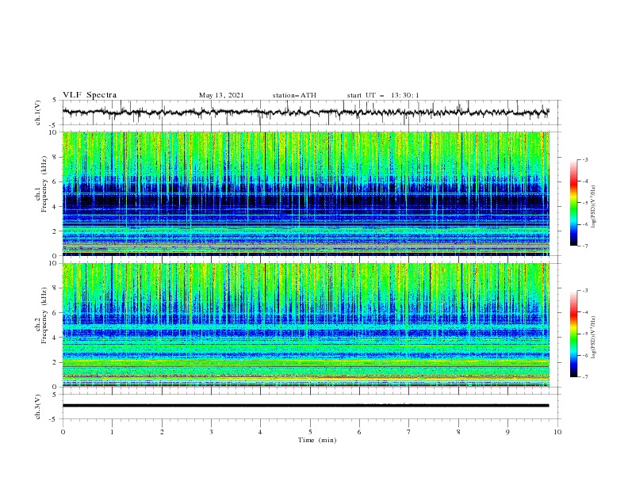Click the "3" label on the time axis

tap(211, 432)
